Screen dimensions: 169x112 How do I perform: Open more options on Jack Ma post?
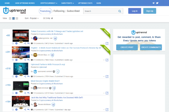pos(104,110)
